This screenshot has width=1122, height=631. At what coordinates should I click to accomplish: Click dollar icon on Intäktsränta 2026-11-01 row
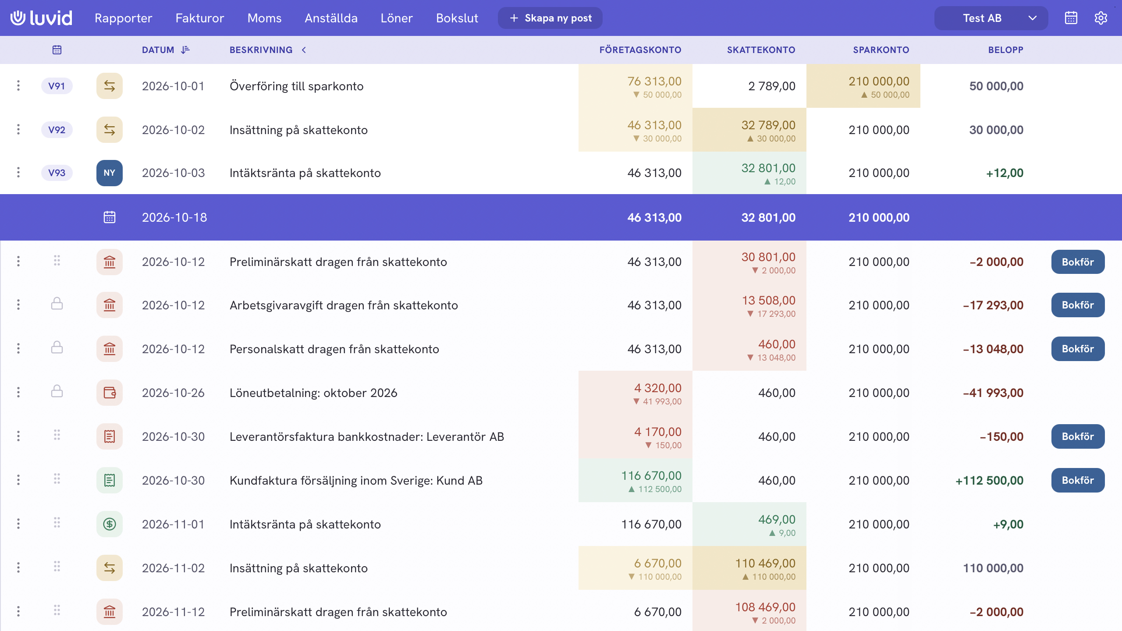[x=110, y=524]
